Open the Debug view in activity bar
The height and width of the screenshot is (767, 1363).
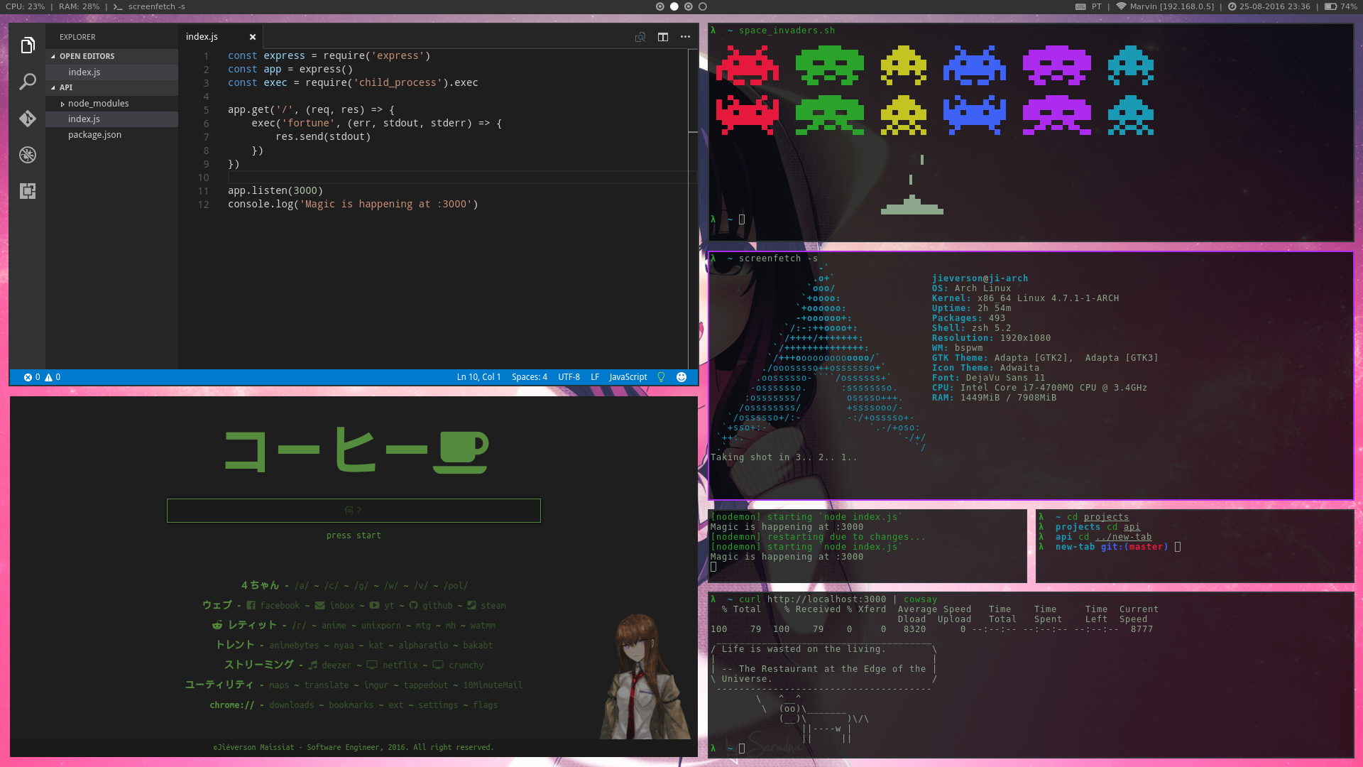(x=28, y=155)
